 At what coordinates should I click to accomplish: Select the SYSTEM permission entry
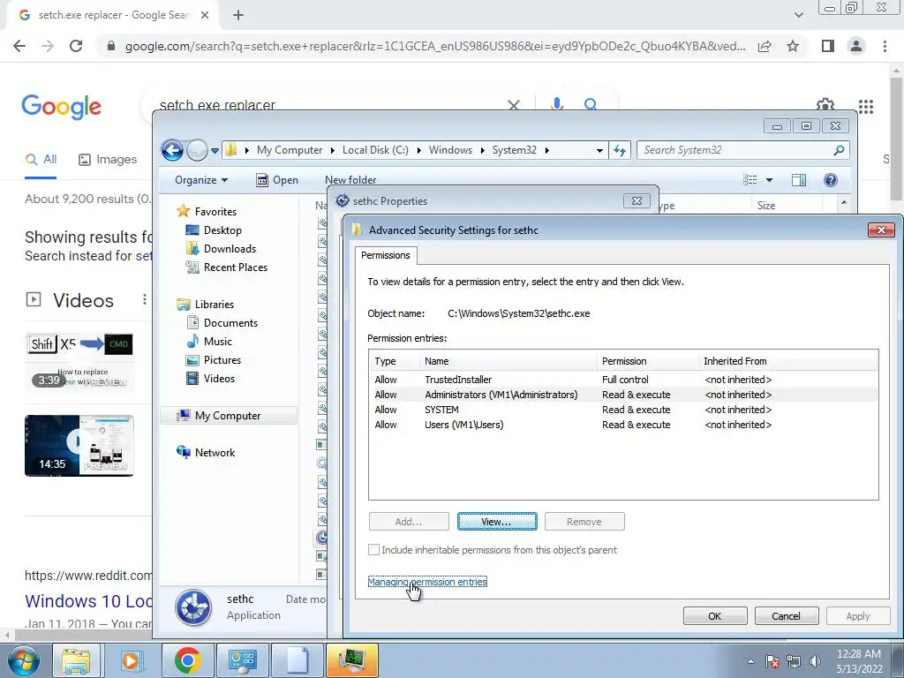[x=623, y=410]
